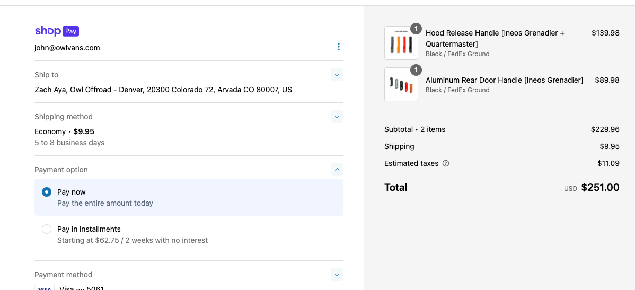
Task: Open the Aluminum Rear Door Handle thumbnail
Action: [x=401, y=84]
